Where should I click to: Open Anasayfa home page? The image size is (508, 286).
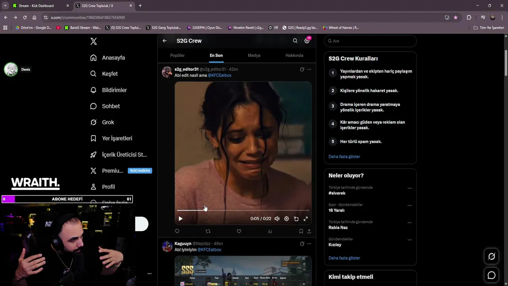pyautogui.click(x=108, y=58)
